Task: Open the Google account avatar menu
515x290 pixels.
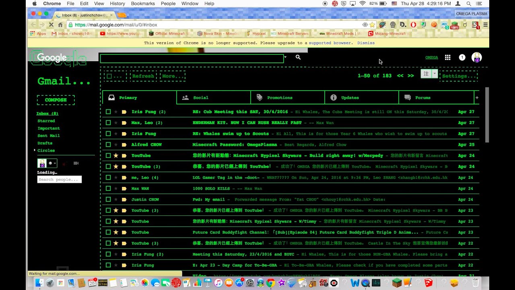Action: (476, 57)
